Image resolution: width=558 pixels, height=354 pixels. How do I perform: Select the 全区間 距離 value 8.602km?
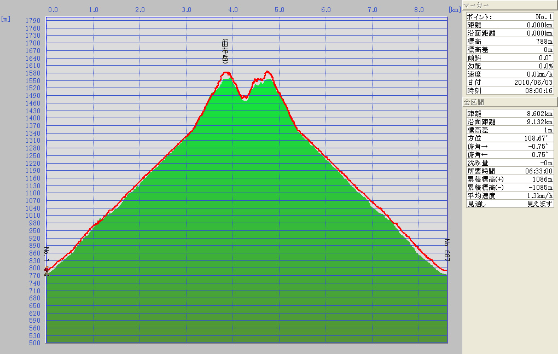coord(539,113)
